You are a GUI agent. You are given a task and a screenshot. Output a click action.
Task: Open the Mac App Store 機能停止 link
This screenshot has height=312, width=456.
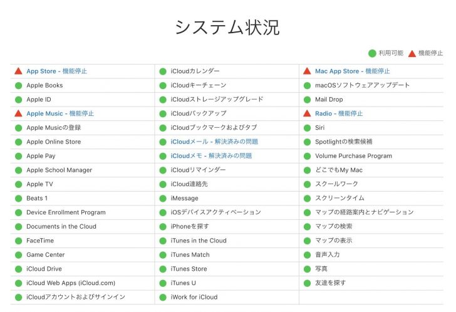coord(353,71)
